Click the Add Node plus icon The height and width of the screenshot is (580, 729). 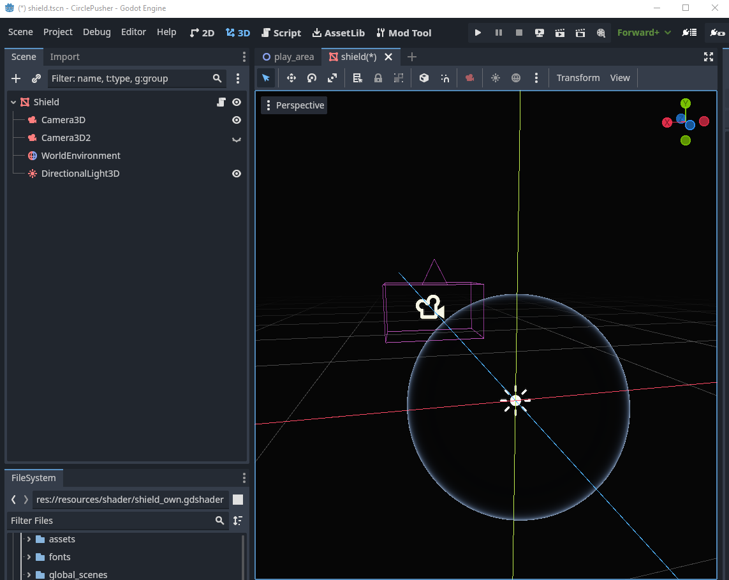point(16,78)
